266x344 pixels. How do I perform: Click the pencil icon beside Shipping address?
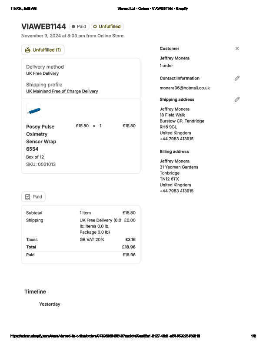237,99
